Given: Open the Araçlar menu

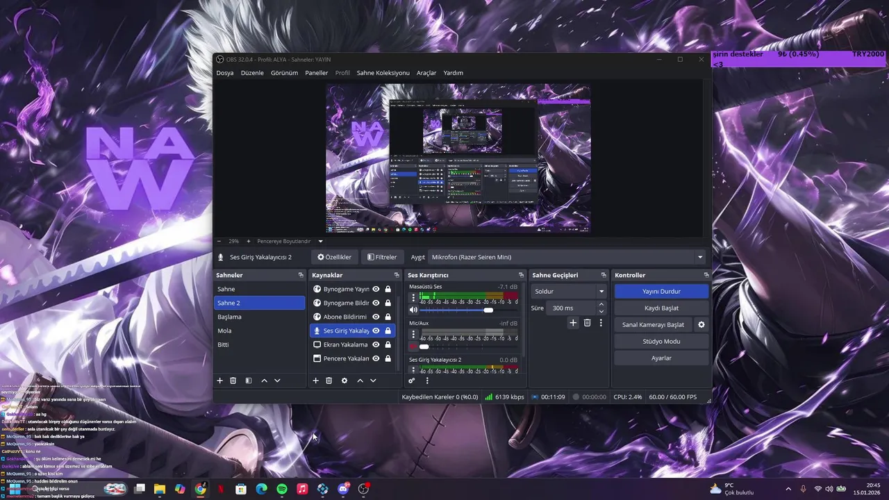Looking at the screenshot, I should point(426,73).
